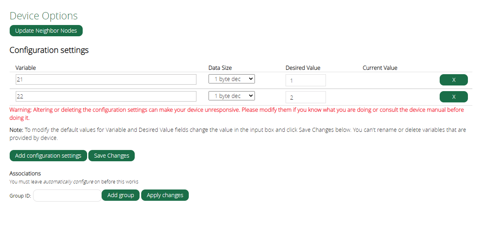503x229 pixels.
Task: Click the Current Value column header
Action: 380,68
